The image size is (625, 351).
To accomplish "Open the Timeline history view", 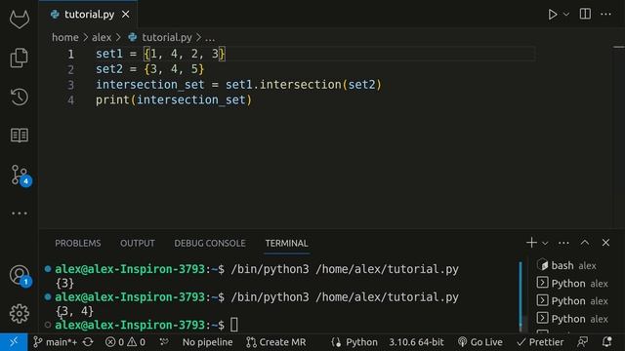I will click(20, 97).
